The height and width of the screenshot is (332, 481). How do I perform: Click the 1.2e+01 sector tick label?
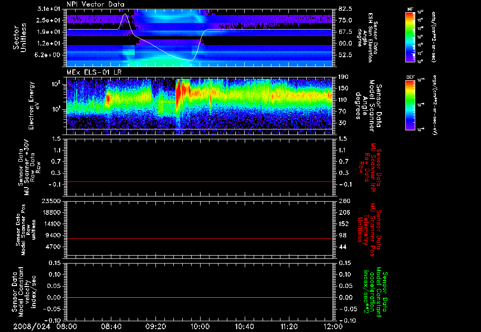click(x=50, y=44)
